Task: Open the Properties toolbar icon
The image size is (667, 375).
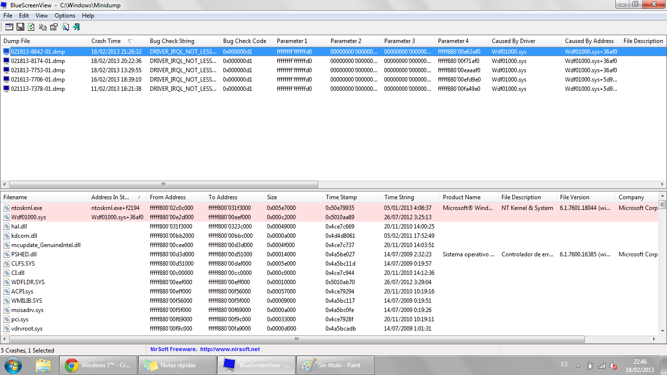Action: coord(54,27)
